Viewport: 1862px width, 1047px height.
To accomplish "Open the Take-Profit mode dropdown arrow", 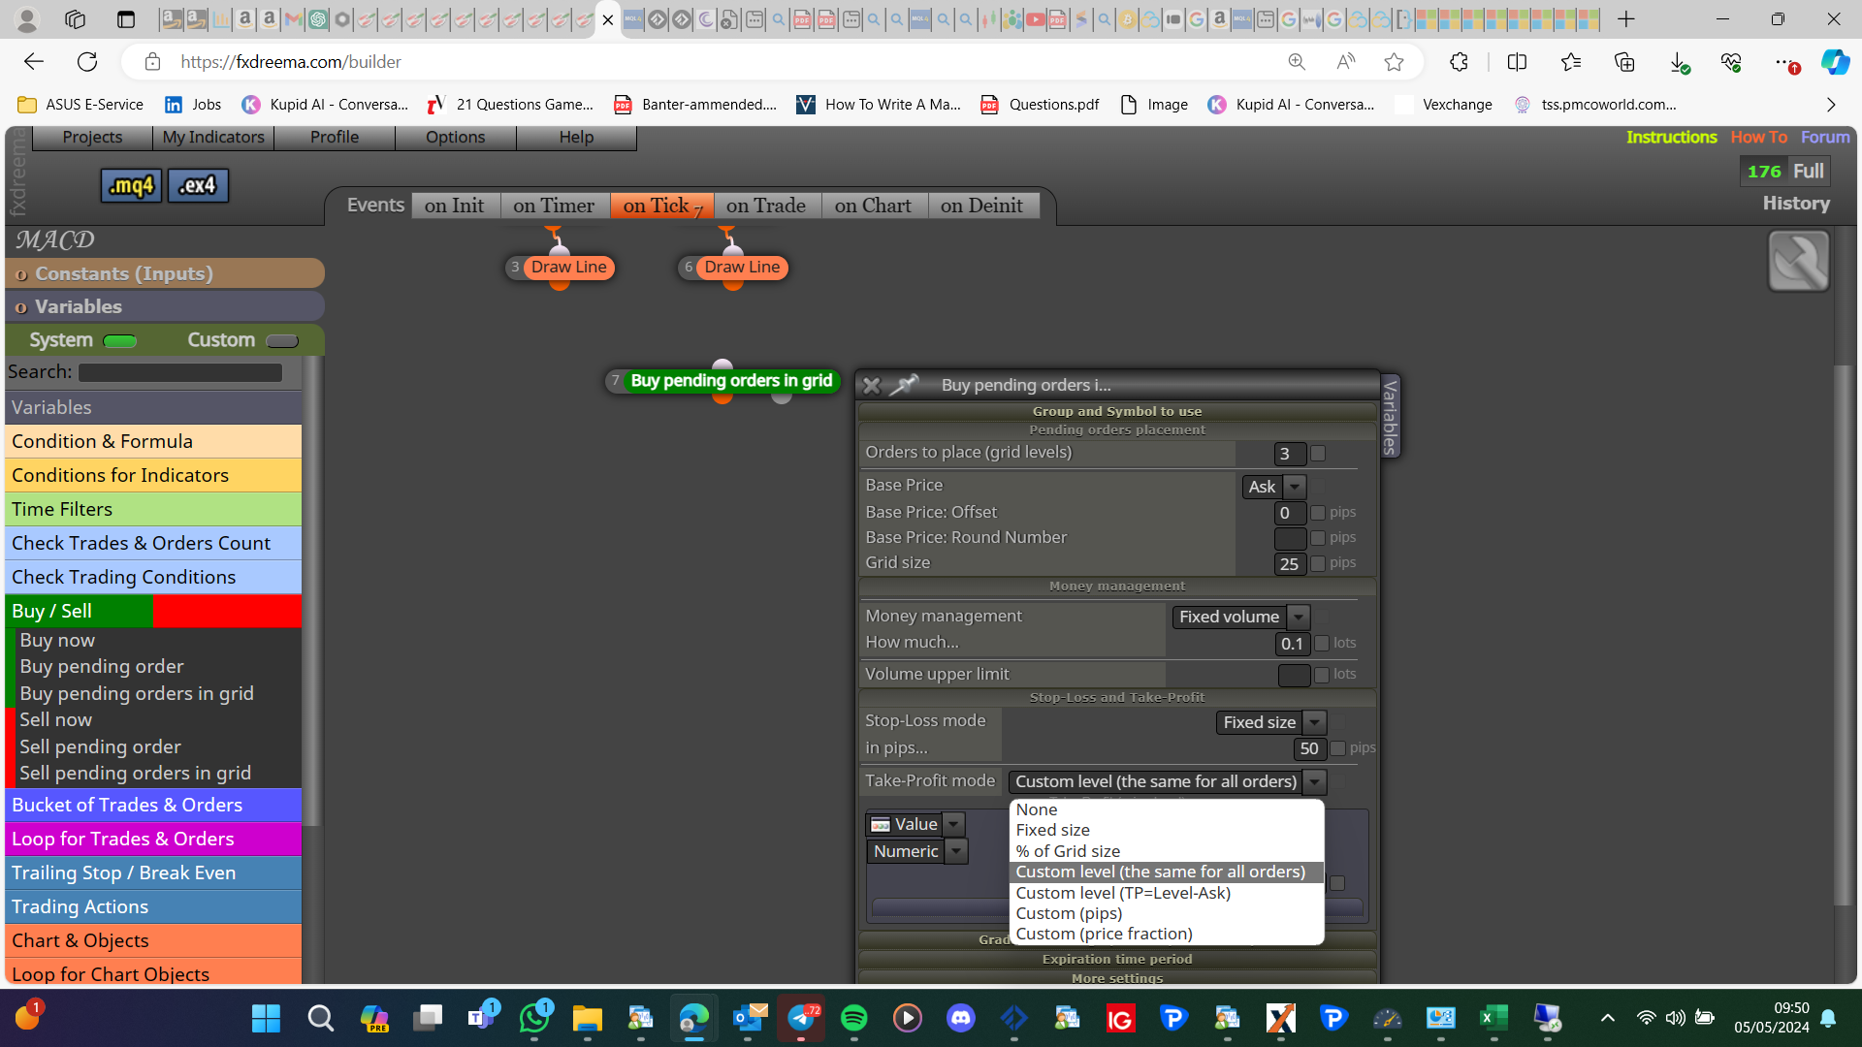I will [x=1315, y=781].
